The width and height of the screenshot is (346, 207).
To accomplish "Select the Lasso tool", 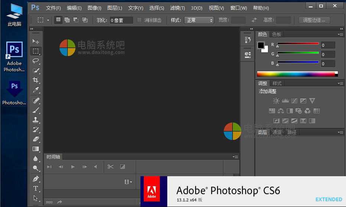I will (36, 61).
